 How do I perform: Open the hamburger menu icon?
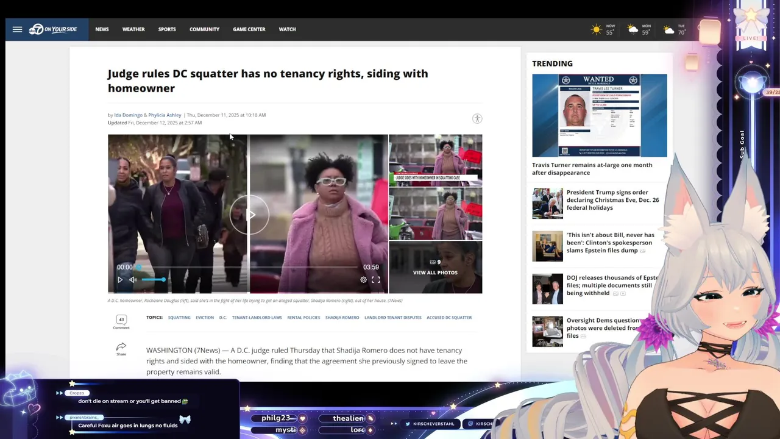click(x=17, y=29)
